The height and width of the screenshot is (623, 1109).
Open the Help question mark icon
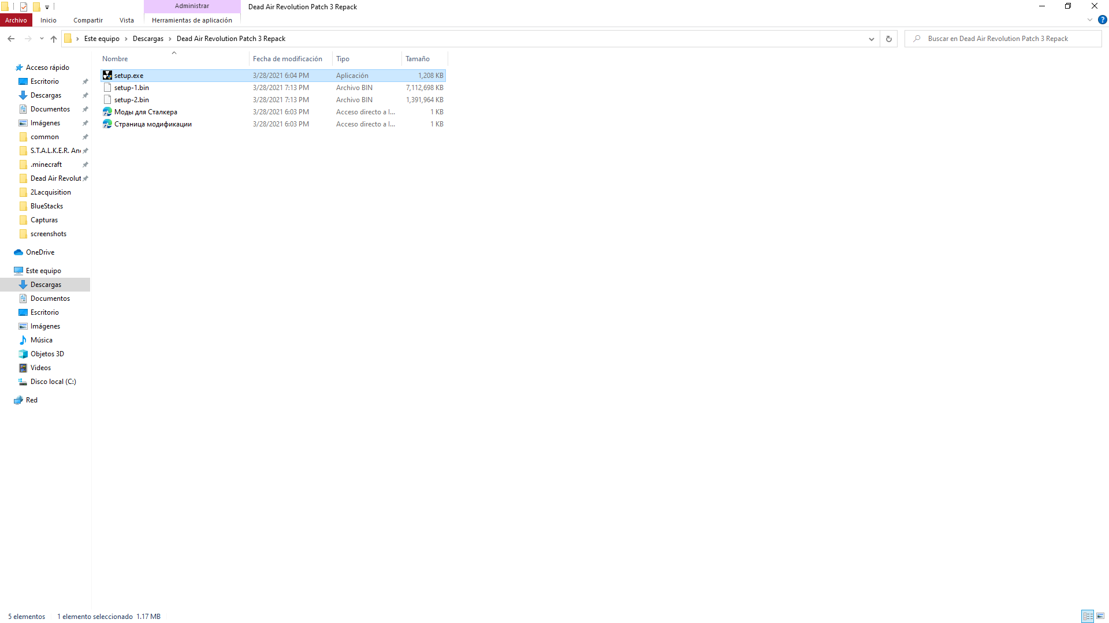(1102, 20)
